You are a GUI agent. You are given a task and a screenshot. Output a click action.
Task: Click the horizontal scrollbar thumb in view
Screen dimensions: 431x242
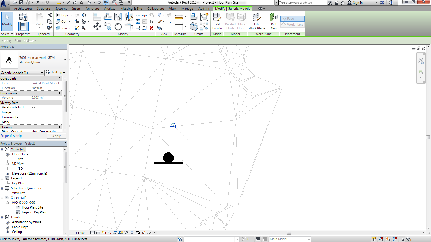pyautogui.click(x=289, y=233)
